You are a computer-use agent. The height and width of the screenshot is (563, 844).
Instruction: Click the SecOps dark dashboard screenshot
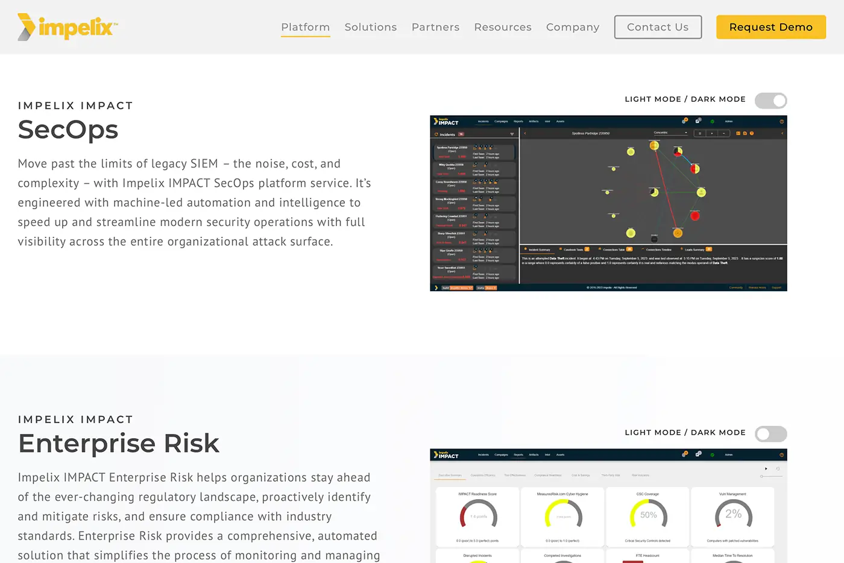coord(608,203)
